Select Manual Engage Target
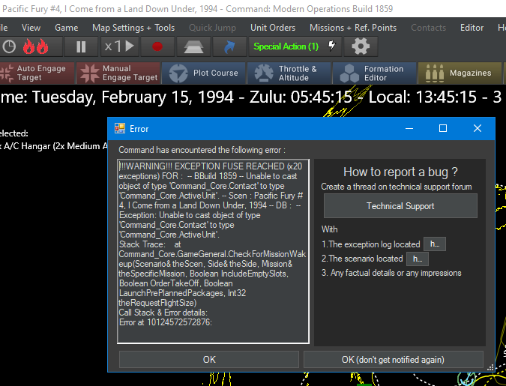Screen dimensions: 506x386 118,73
